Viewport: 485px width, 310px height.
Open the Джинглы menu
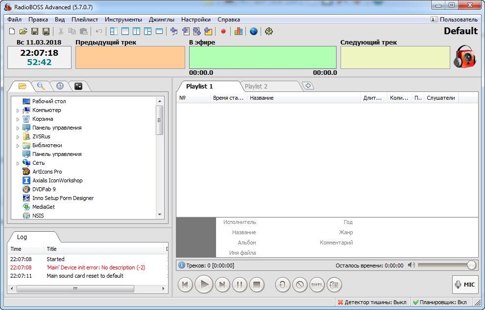[162, 20]
